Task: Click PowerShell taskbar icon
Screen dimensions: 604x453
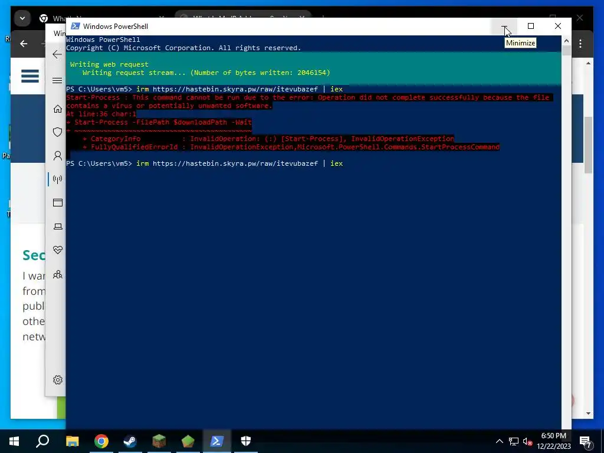Action: click(216, 441)
